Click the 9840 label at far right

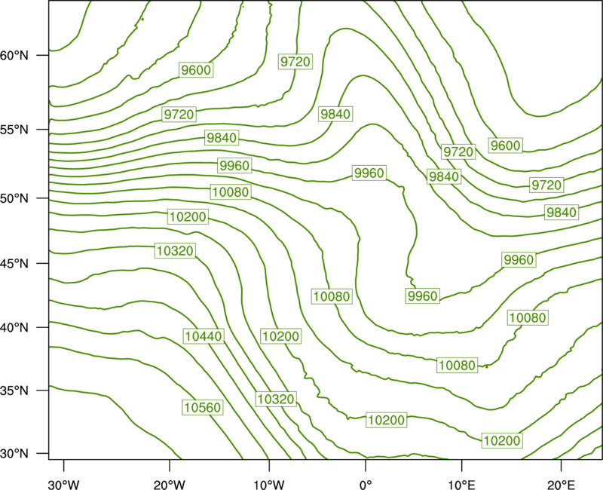point(562,213)
